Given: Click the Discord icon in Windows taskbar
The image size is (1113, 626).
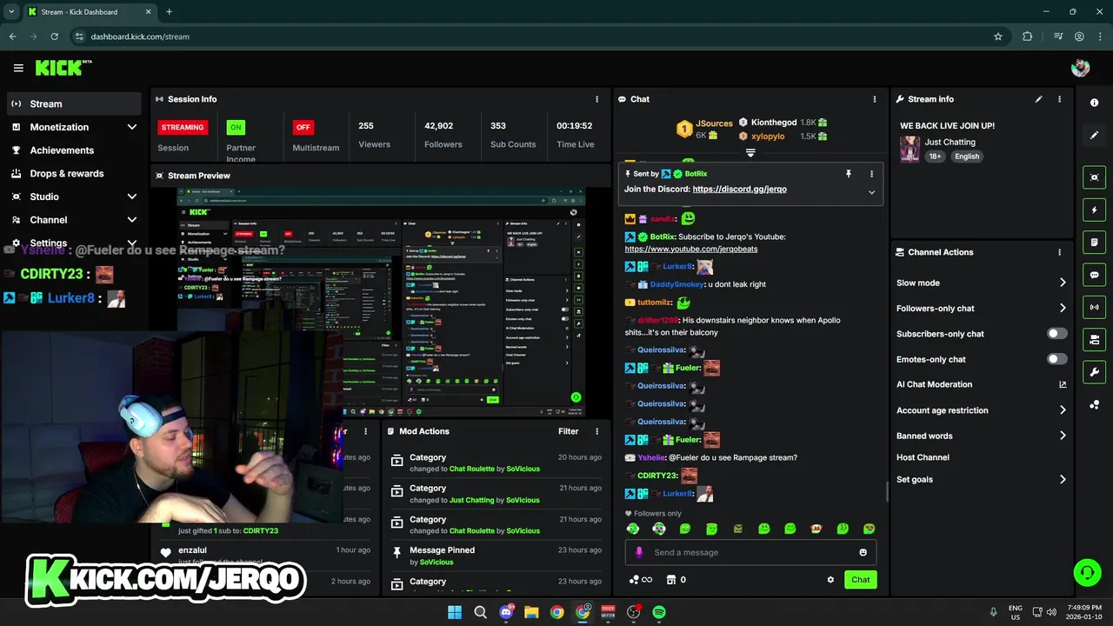Looking at the screenshot, I should (x=506, y=612).
